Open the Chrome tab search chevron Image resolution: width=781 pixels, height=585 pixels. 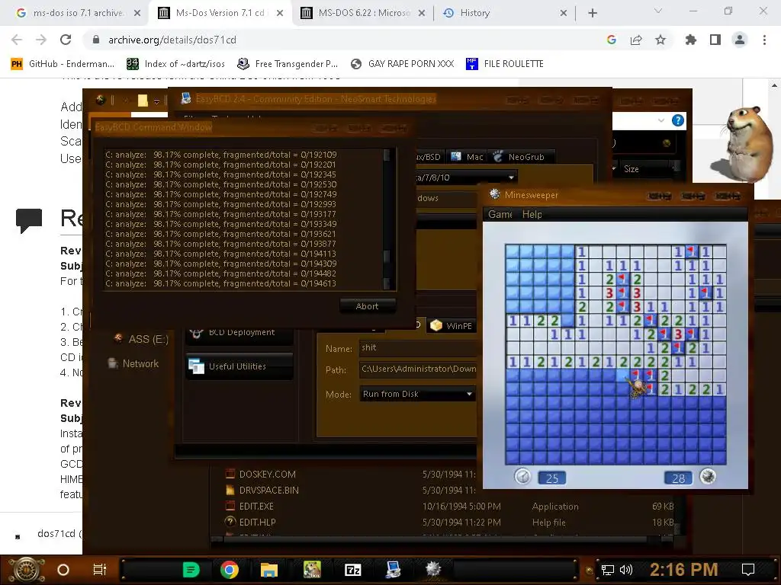click(657, 11)
